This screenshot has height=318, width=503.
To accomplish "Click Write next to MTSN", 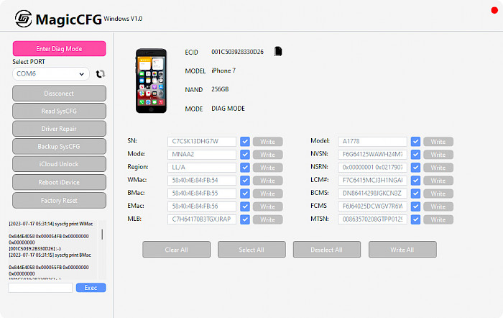I will (438, 219).
